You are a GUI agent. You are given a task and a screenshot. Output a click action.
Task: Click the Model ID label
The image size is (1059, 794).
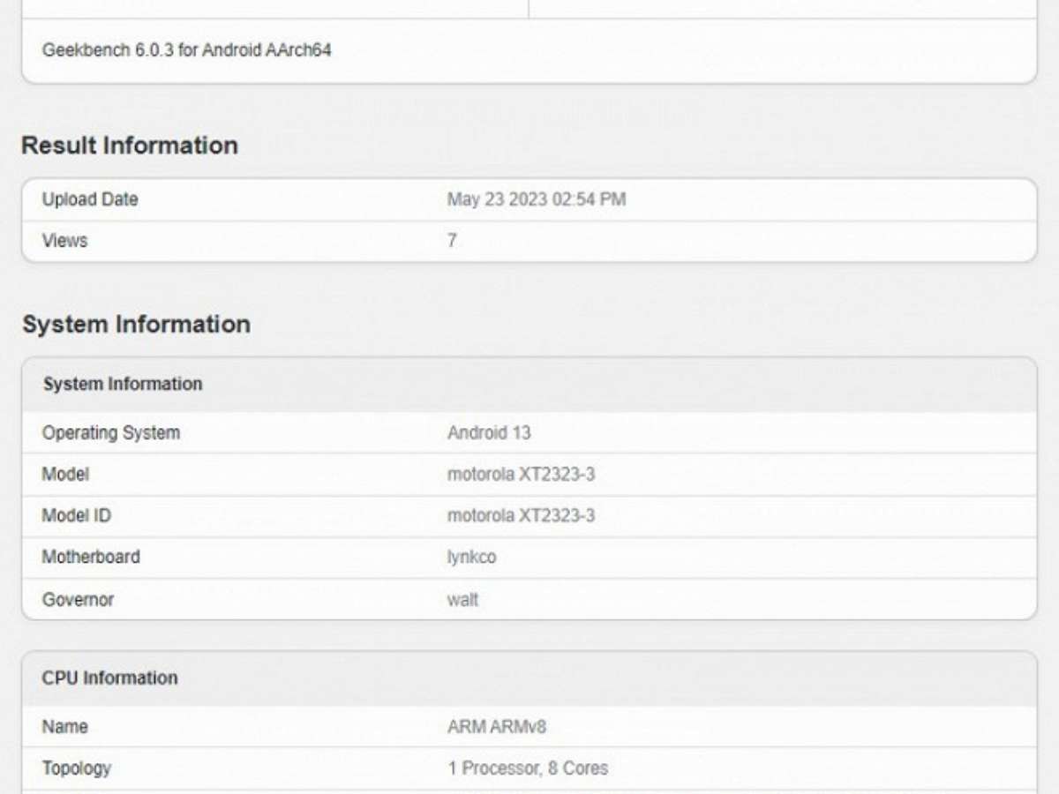[x=77, y=515]
